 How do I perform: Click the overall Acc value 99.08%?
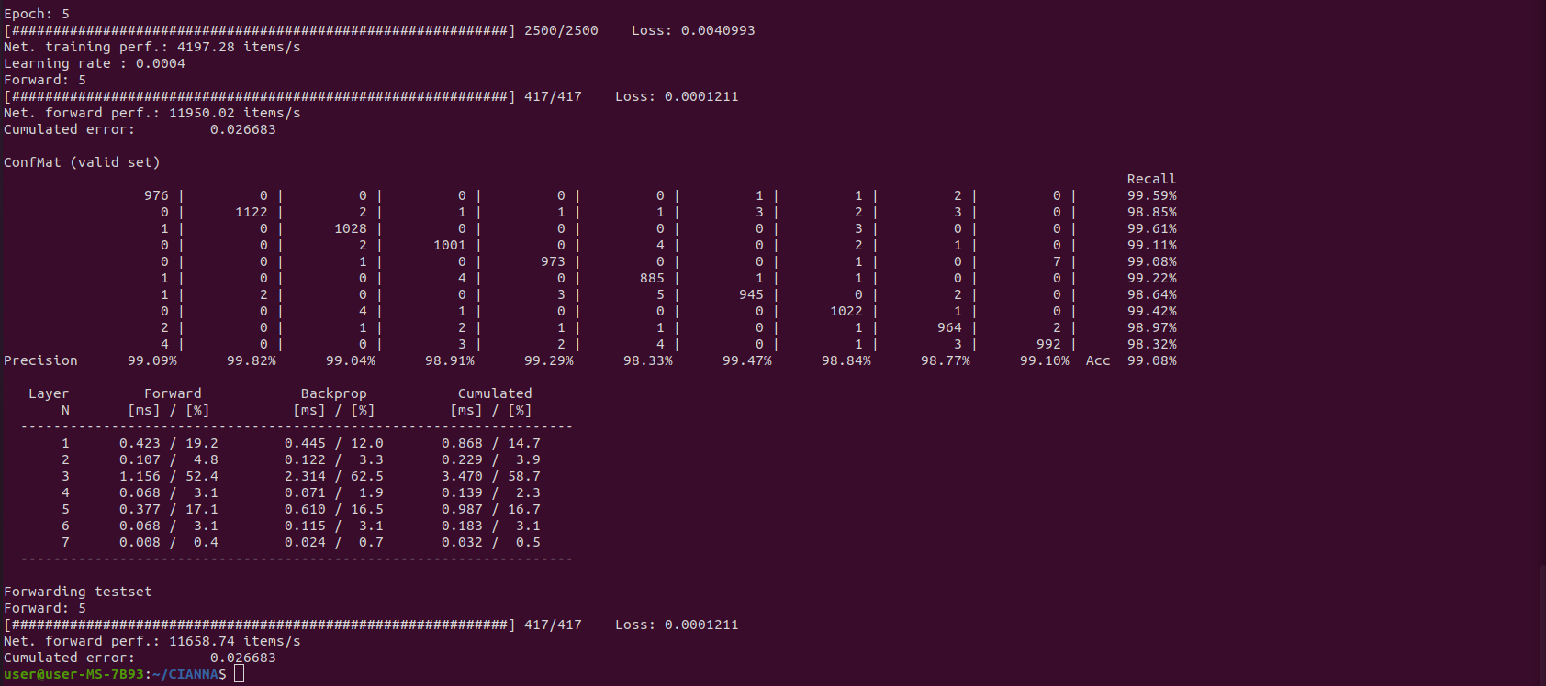click(1151, 360)
